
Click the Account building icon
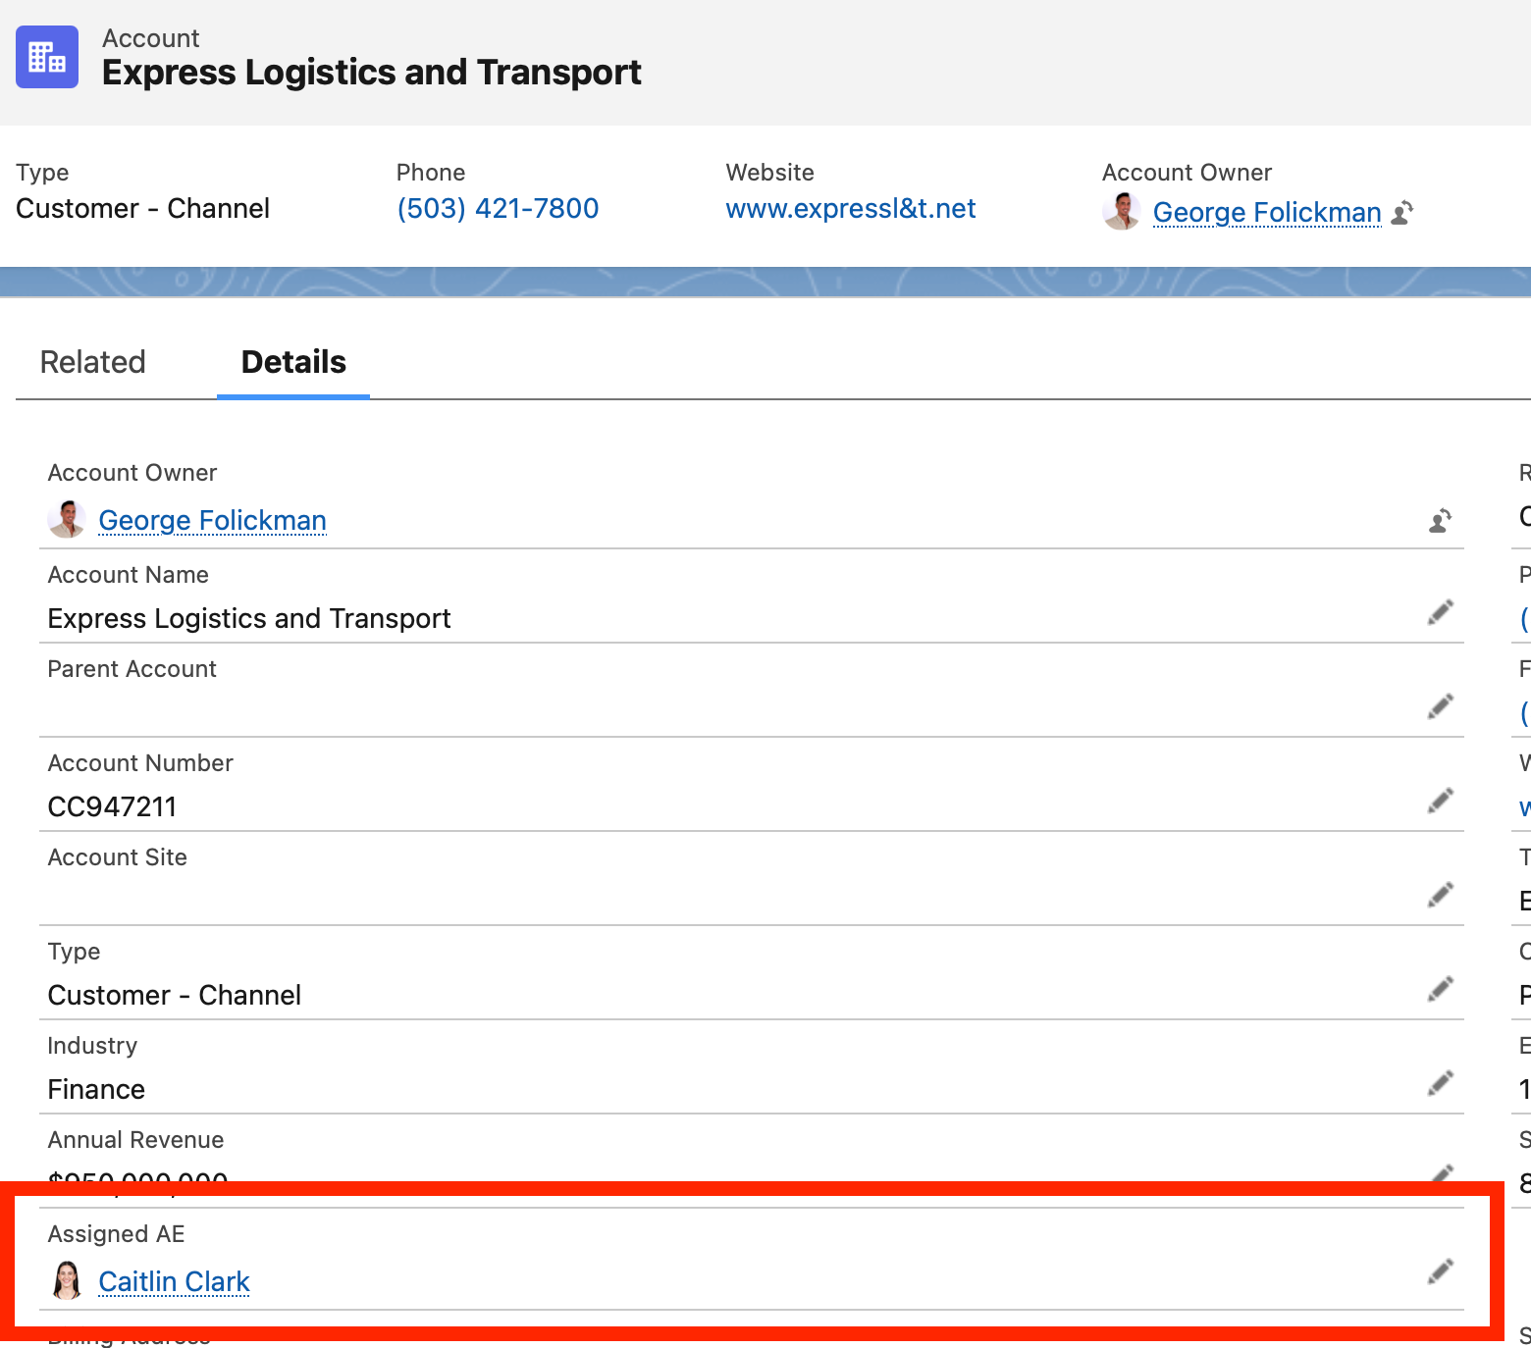pyautogui.click(x=46, y=57)
